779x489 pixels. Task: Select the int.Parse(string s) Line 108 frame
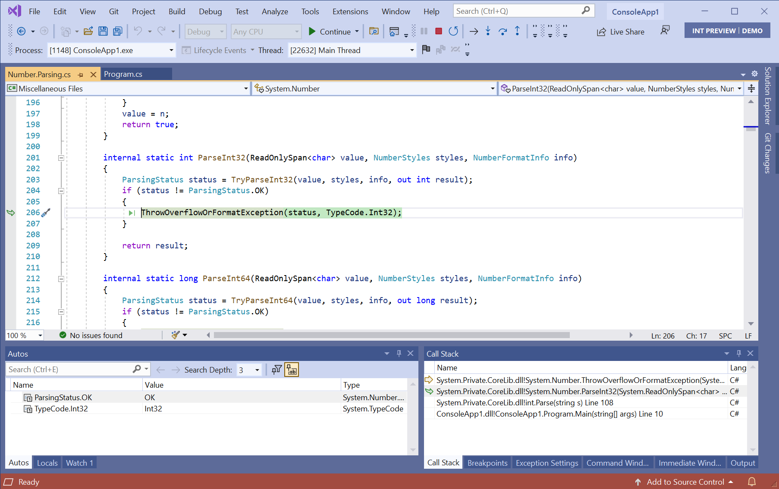525,402
